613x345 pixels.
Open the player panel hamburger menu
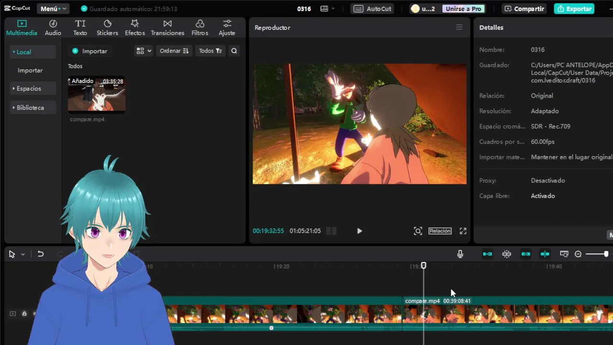(459, 27)
